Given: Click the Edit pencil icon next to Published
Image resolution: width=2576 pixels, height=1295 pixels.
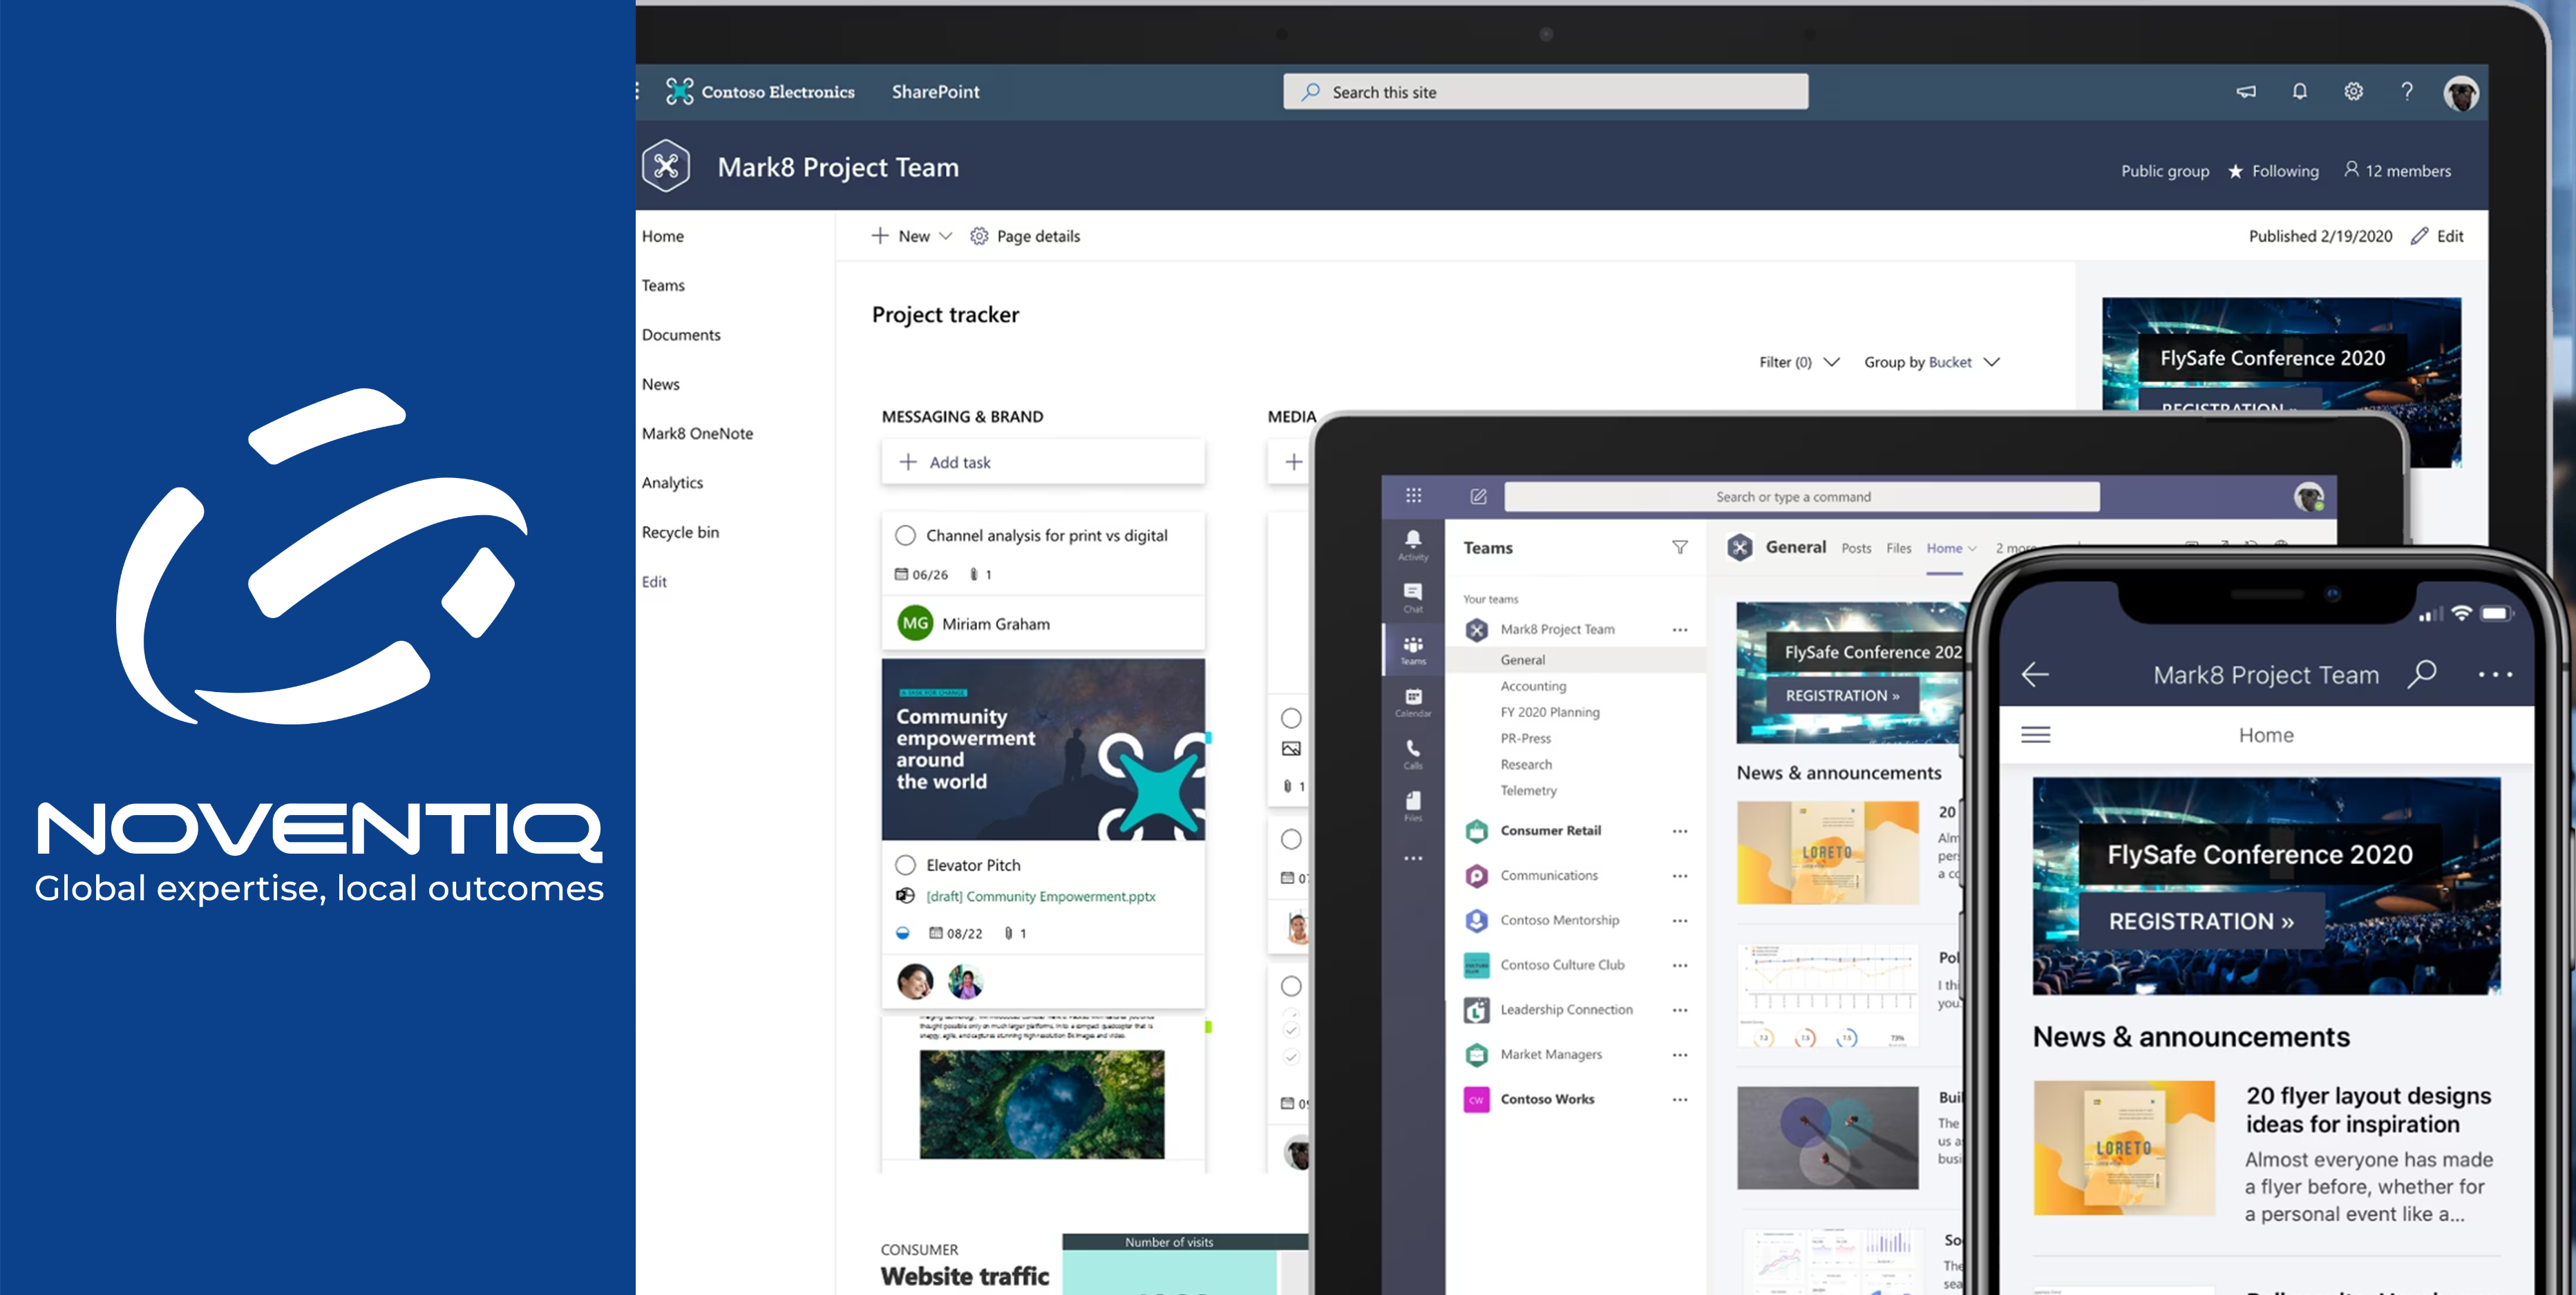Looking at the screenshot, I should 2419,236.
